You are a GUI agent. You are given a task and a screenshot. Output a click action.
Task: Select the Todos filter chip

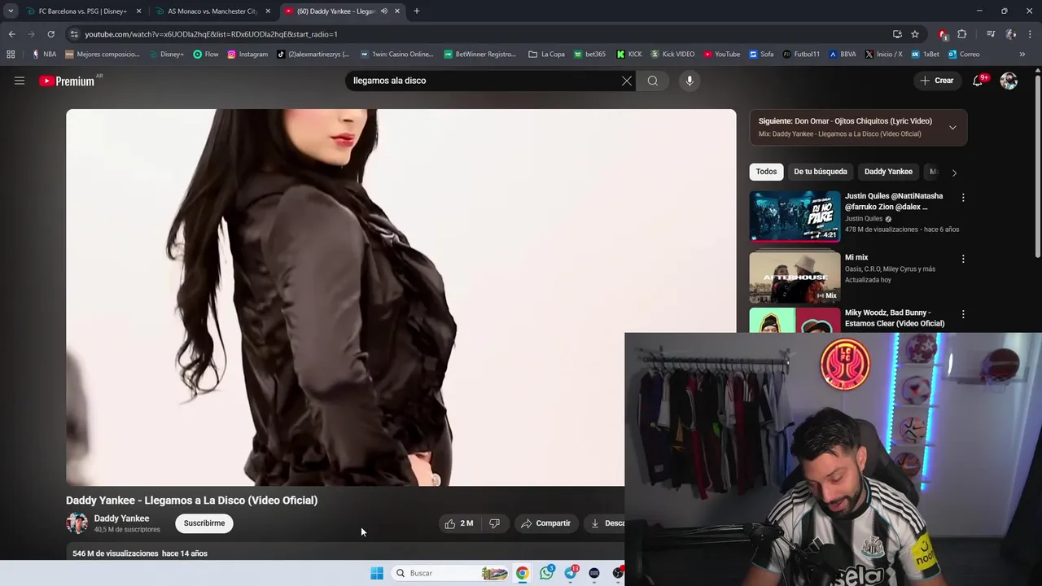click(x=766, y=172)
